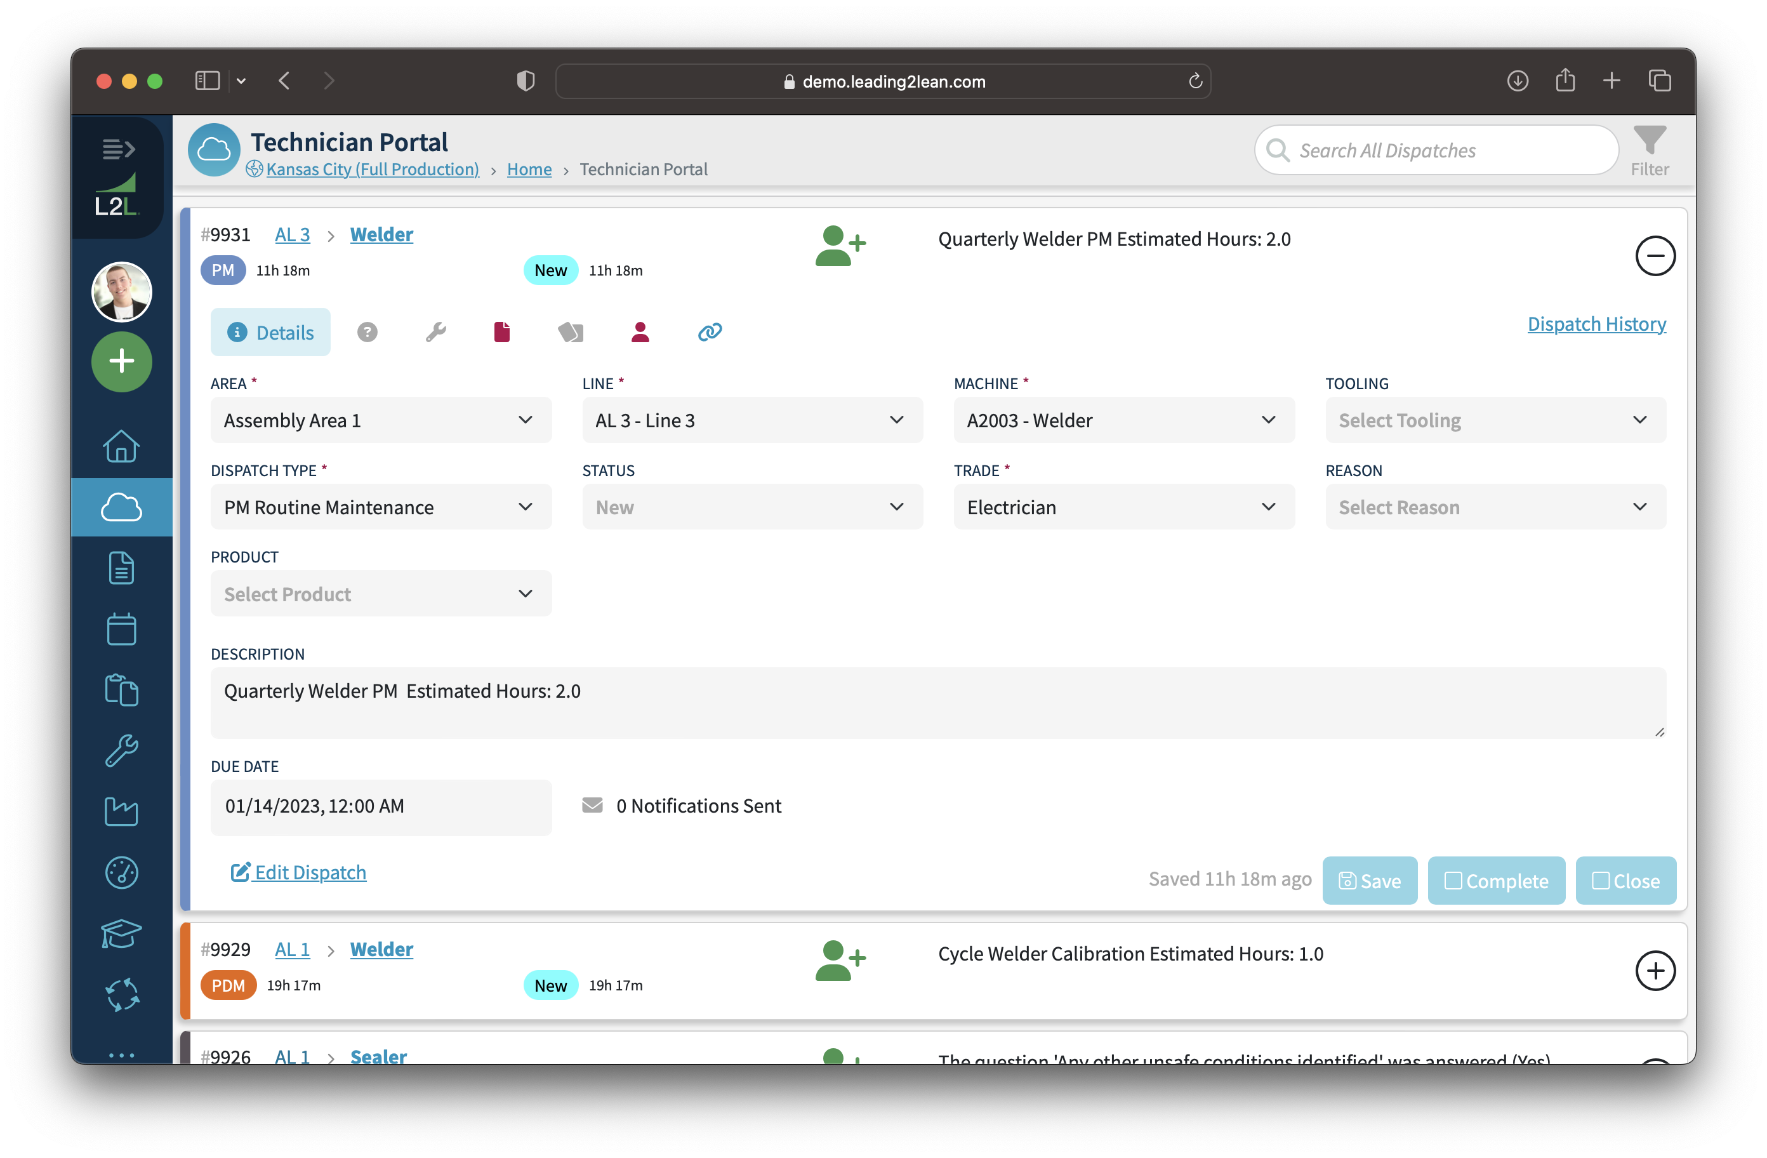
Task: Click the Edit Dispatch link
Action: tap(298, 872)
